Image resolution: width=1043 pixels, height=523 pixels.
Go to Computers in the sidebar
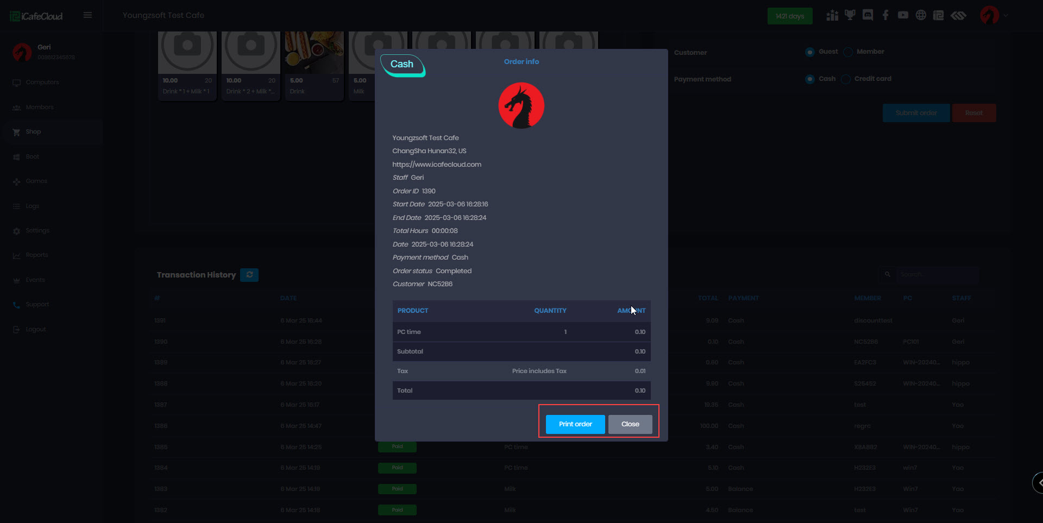point(42,83)
